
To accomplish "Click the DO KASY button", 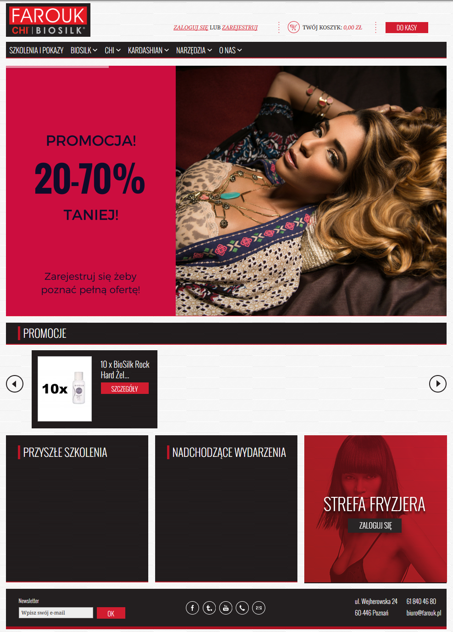I will [x=407, y=28].
